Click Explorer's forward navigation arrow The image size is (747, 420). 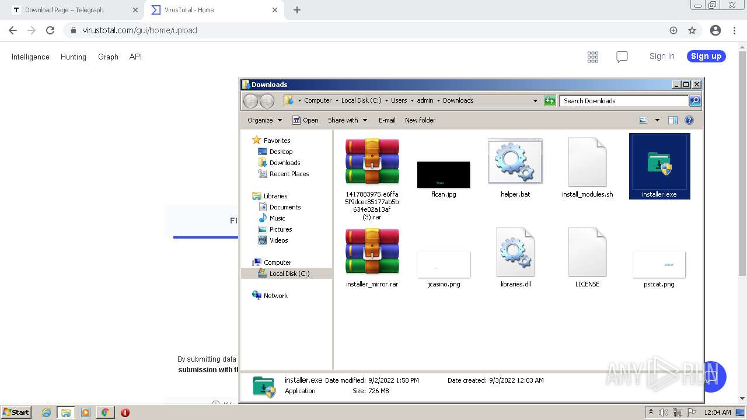coord(267,101)
